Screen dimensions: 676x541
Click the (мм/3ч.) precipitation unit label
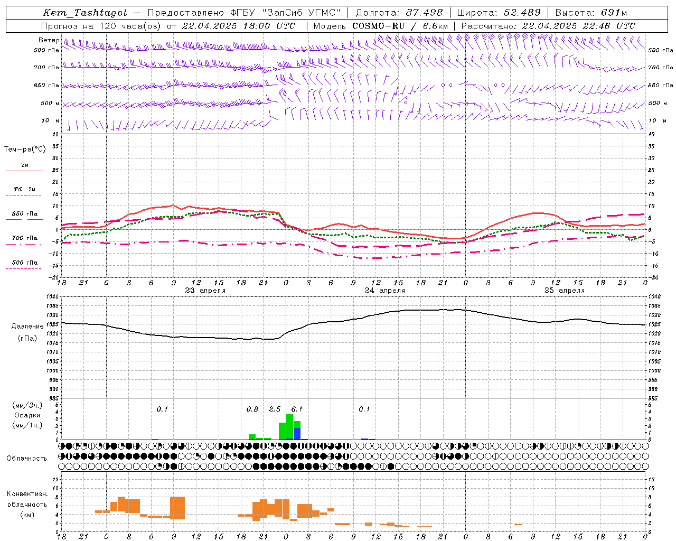pyautogui.click(x=27, y=405)
